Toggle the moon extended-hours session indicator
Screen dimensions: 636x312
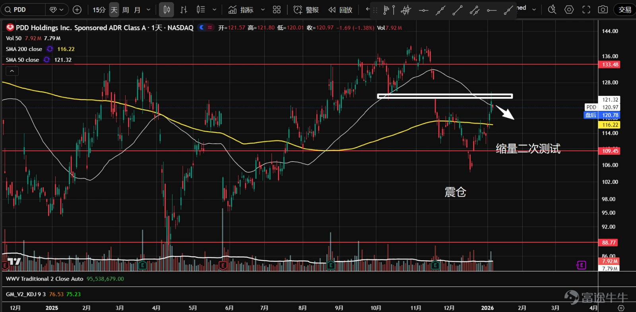[202, 27]
